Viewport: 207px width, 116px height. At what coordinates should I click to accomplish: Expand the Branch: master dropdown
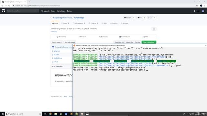(x=57, y=42)
